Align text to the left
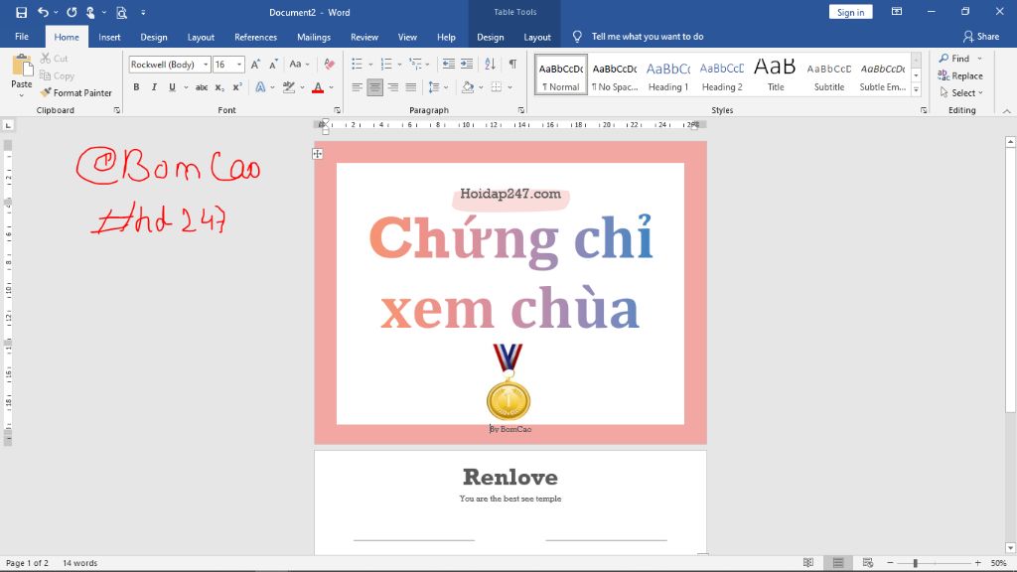Screen dimensions: 1017x572 pos(357,87)
